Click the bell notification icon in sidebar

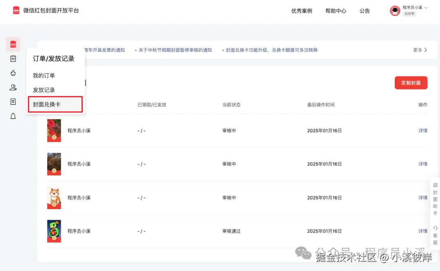pos(13,116)
